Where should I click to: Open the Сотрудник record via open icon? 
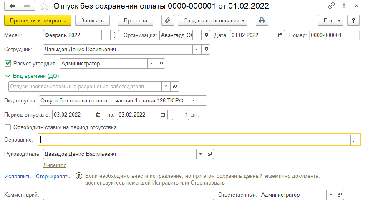click(206, 50)
